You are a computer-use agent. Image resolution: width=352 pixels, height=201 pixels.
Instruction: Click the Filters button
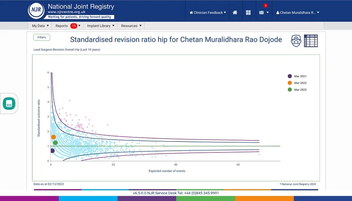(42, 37)
